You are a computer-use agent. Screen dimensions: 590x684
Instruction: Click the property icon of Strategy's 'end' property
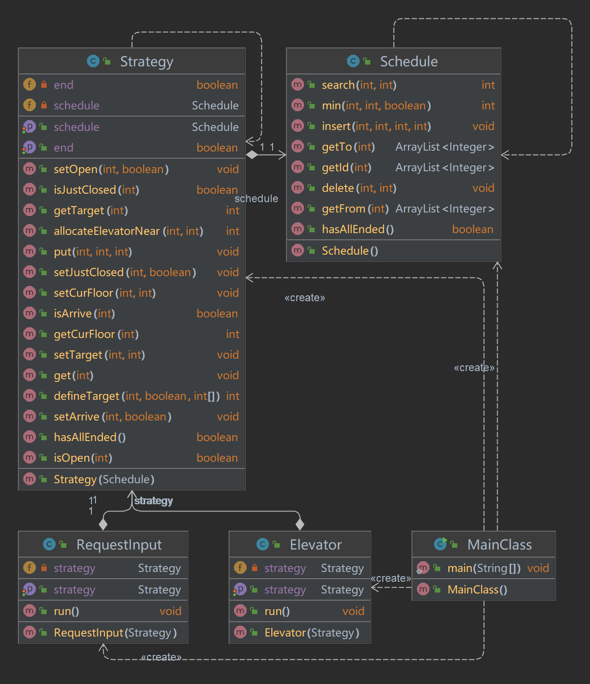point(30,147)
